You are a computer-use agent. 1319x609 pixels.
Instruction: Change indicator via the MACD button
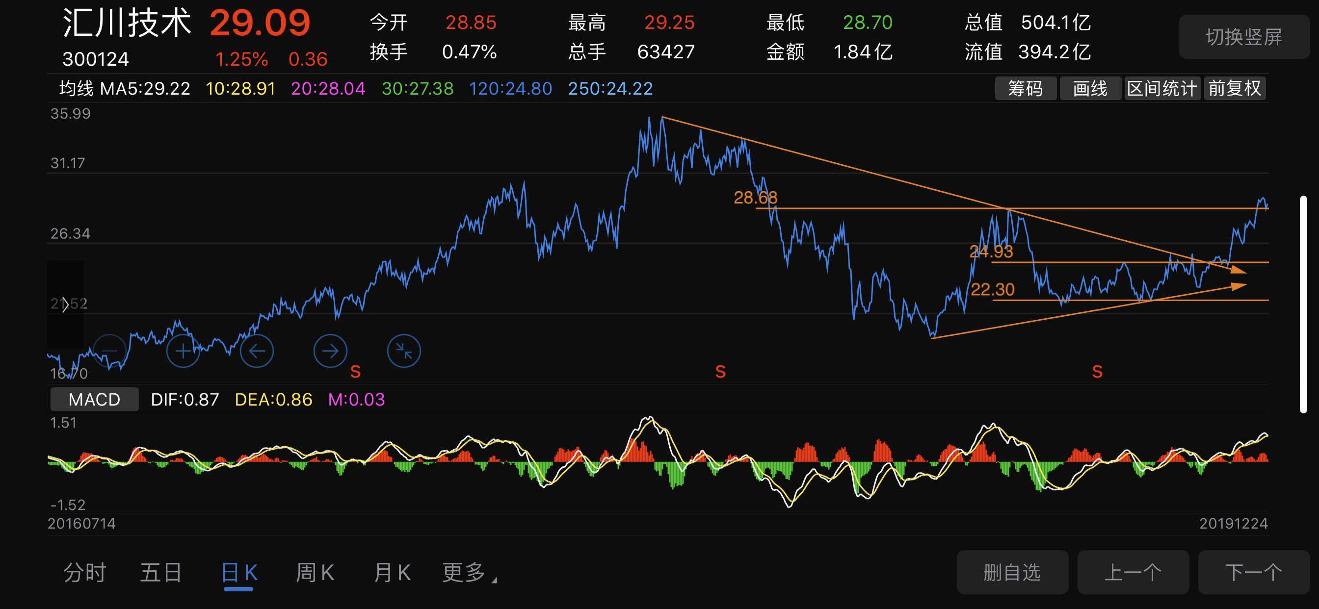[x=94, y=399]
